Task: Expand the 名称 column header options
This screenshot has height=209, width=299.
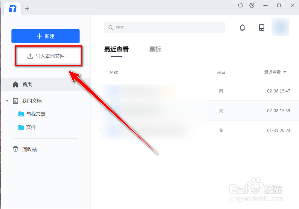Action: pos(114,72)
